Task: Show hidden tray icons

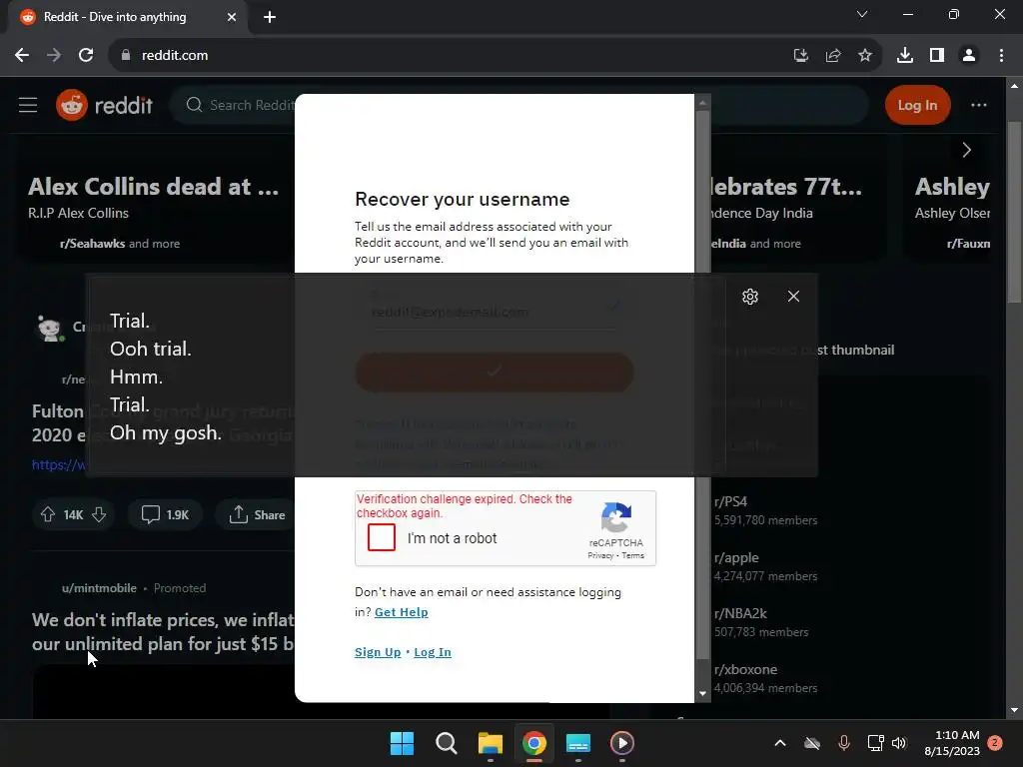Action: [x=779, y=743]
